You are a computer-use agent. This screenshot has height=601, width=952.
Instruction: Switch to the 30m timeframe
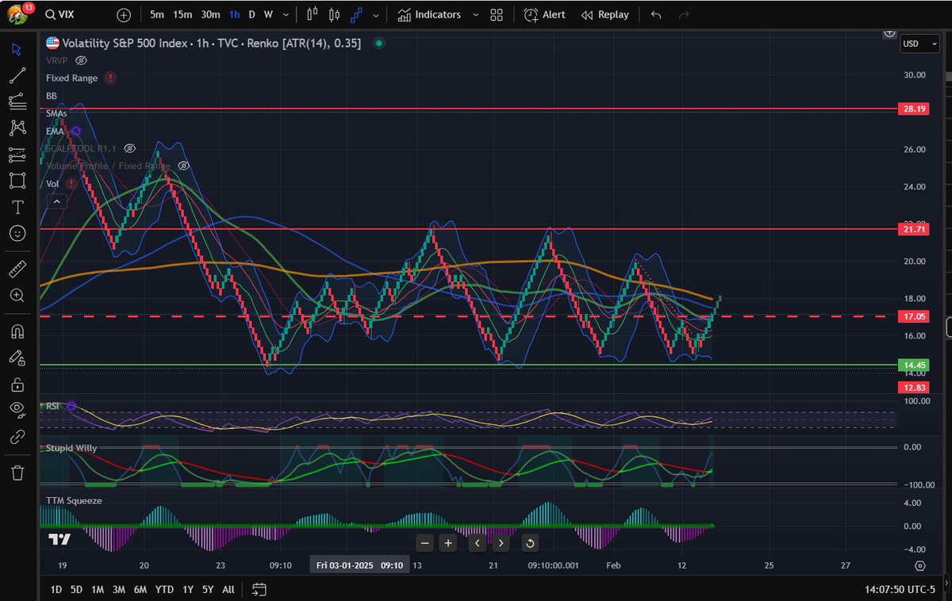(210, 14)
